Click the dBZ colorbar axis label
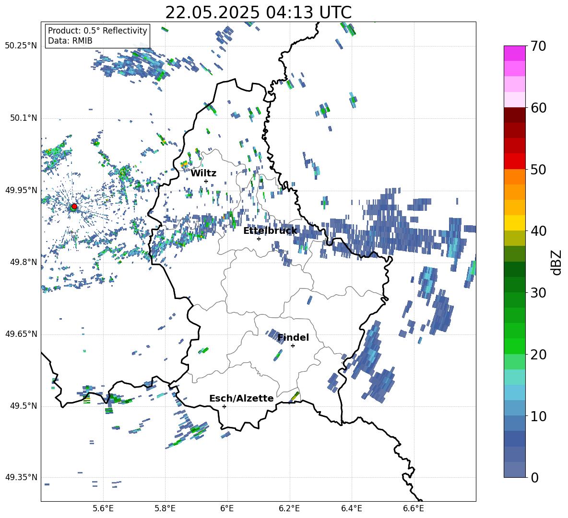This screenshot has height=518, width=568. coord(557,262)
